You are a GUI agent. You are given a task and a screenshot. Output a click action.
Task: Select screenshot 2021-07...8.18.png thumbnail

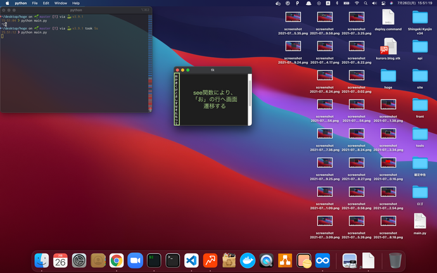click(388, 221)
